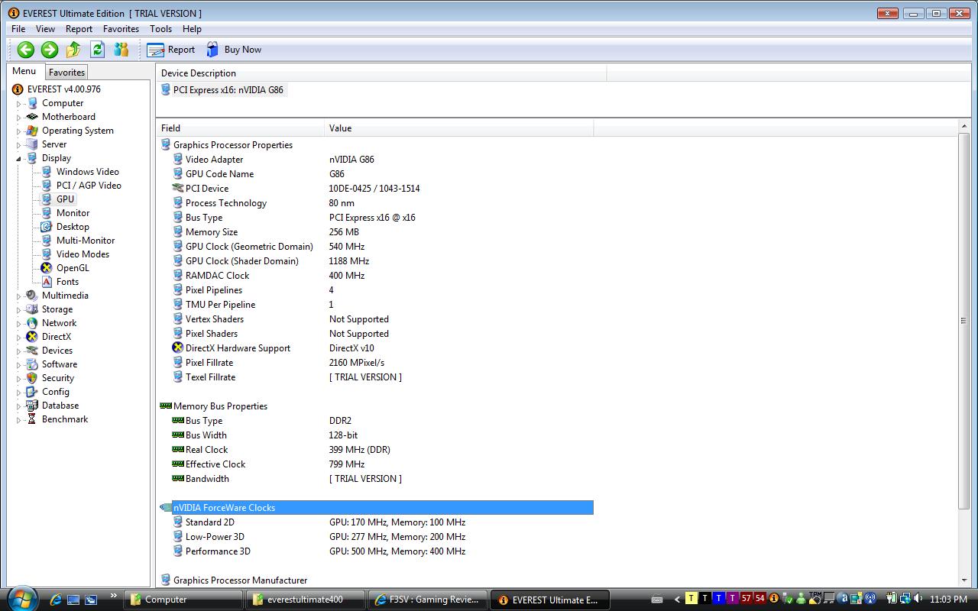Image resolution: width=978 pixels, height=611 pixels.
Task: Open the Favorites menu
Action: pos(121,29)
